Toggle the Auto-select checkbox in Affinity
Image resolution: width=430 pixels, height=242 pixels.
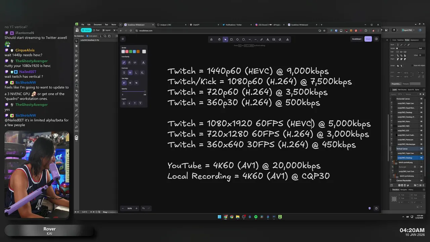(87, 36)
